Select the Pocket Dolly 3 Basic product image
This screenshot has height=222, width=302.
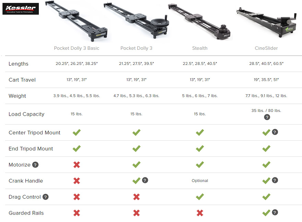(x=76, y=21)
